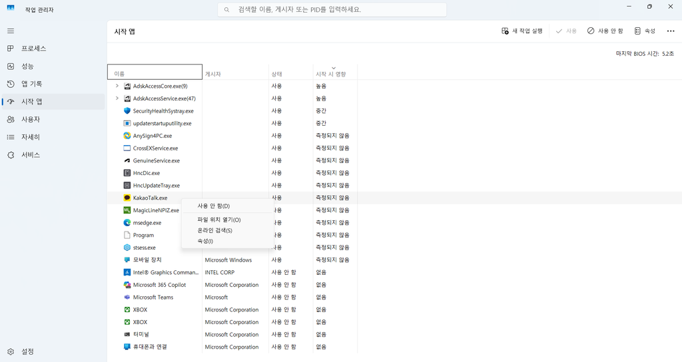Sort by 상태 column header
Screen dimensions: 682x362
291,72
